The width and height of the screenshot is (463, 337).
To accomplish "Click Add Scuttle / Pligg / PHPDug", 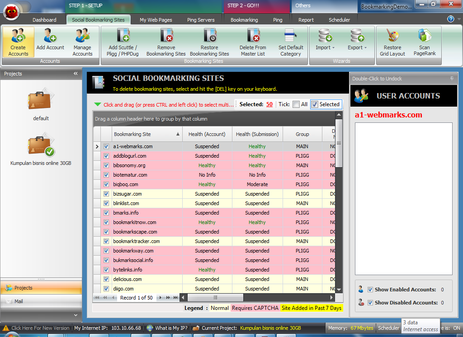I will coord(123,42).
